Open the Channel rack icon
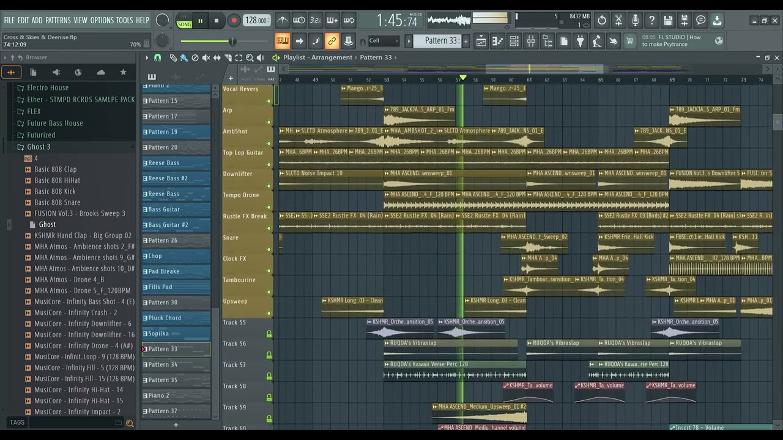This screenshot has width=783, height=440. click(514, 42)
